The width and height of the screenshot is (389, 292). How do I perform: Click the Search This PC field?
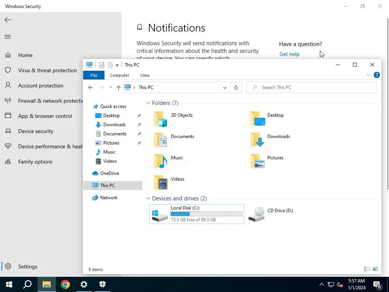click(x=312, y=87)
